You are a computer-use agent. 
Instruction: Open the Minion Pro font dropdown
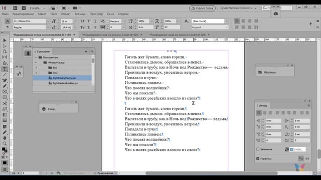[x=48, y=21]
